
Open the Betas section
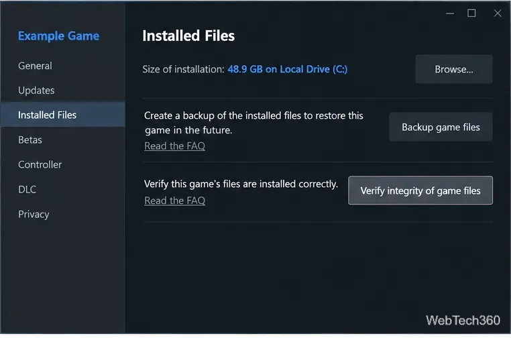pyautogui.click(x=30, y=140)
